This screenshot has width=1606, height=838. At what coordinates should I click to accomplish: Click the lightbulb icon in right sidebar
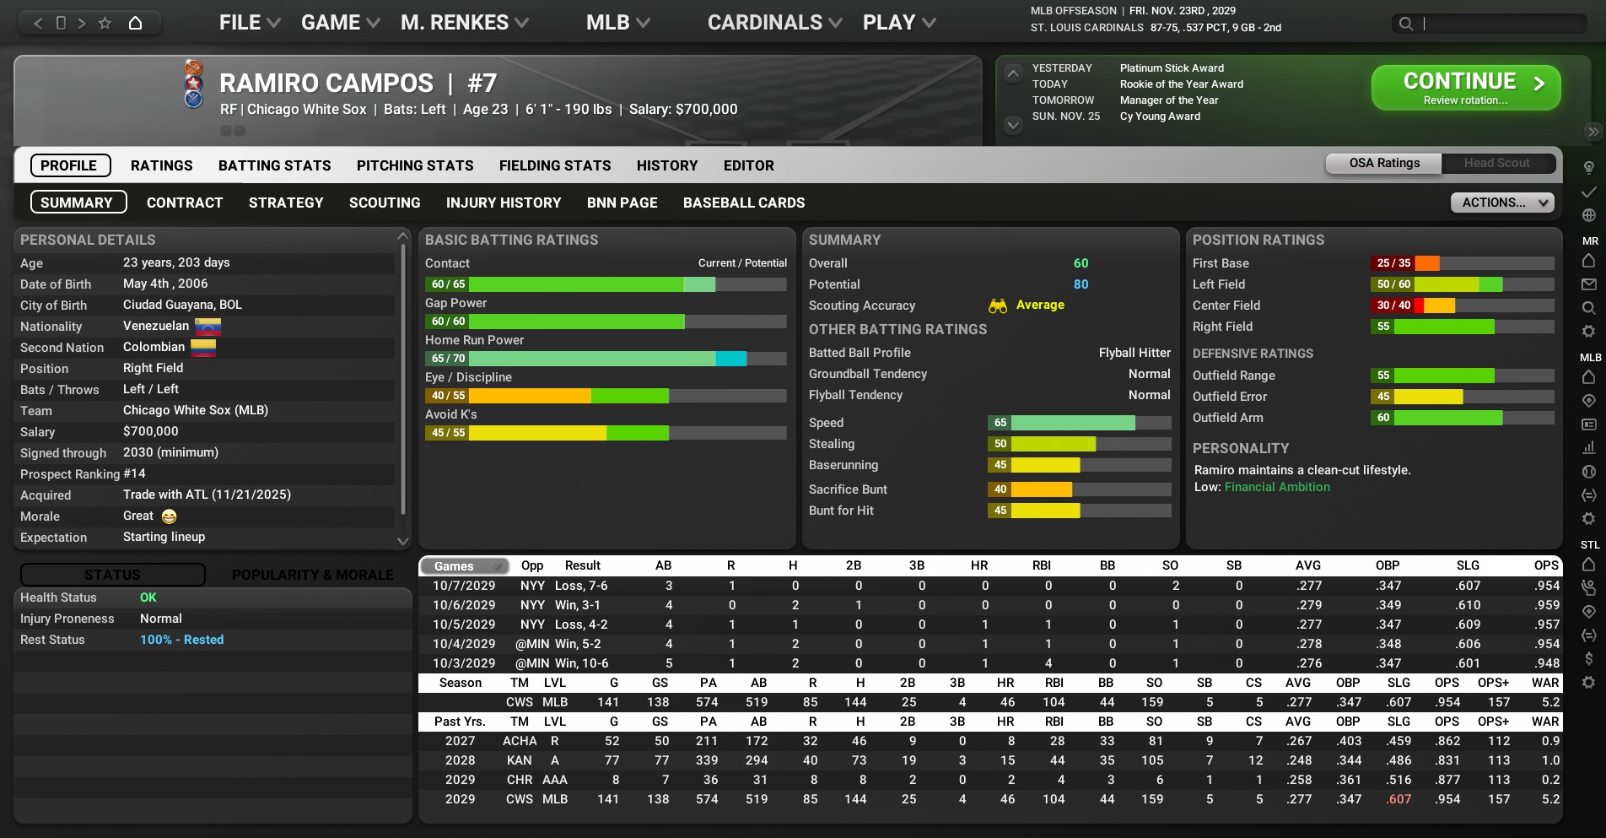(x=1588, y=168)
